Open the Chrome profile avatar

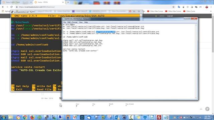click(207, 7)
